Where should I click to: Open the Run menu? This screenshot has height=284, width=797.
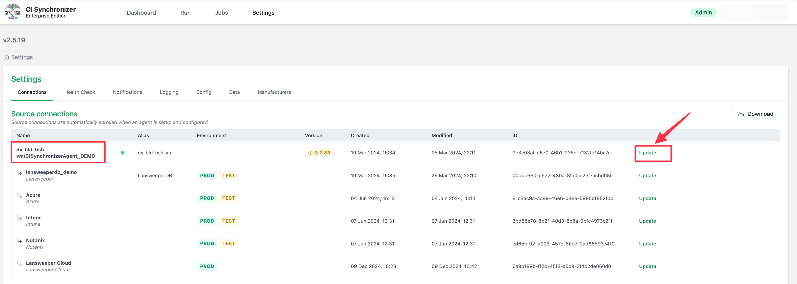185,13
